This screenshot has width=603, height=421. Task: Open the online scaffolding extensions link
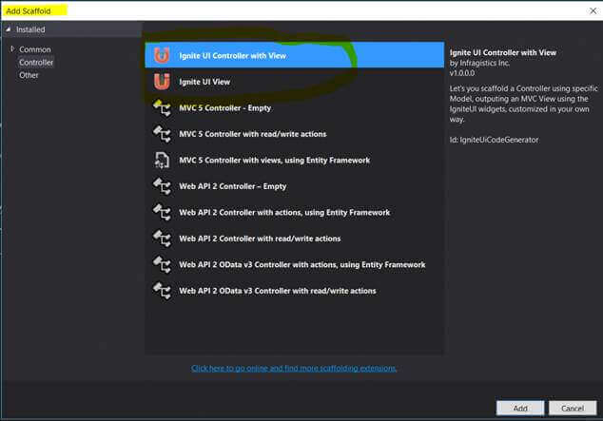294,368
